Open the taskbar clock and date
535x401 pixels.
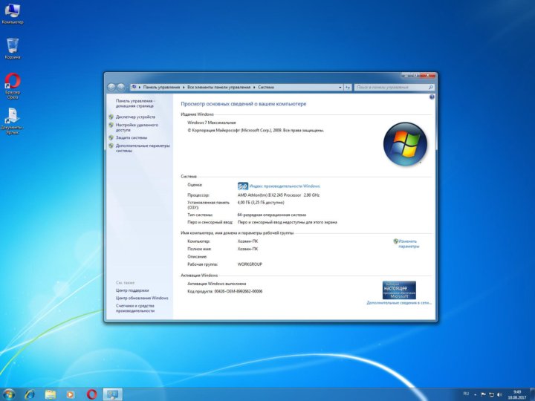click(x=517, y=394)
